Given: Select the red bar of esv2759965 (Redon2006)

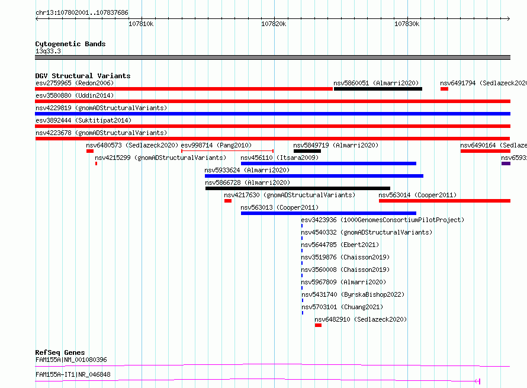Looking at the screenshot, I should pyautogui.click(x=184, y=89).
